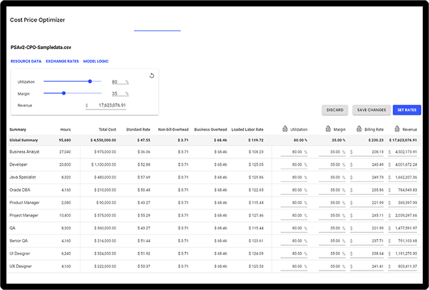Edit the Margin percent field showing 35
The image size is (429, 290).
click(120, 93)
